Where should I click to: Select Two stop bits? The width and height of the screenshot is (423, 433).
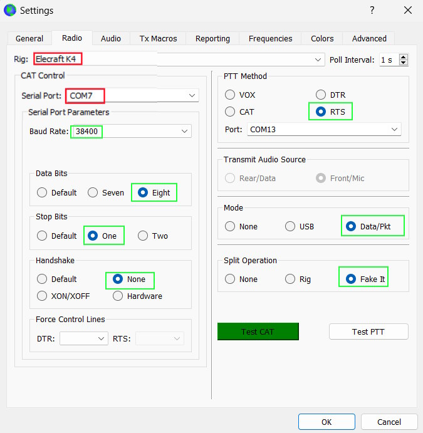[x=143, y=236]
